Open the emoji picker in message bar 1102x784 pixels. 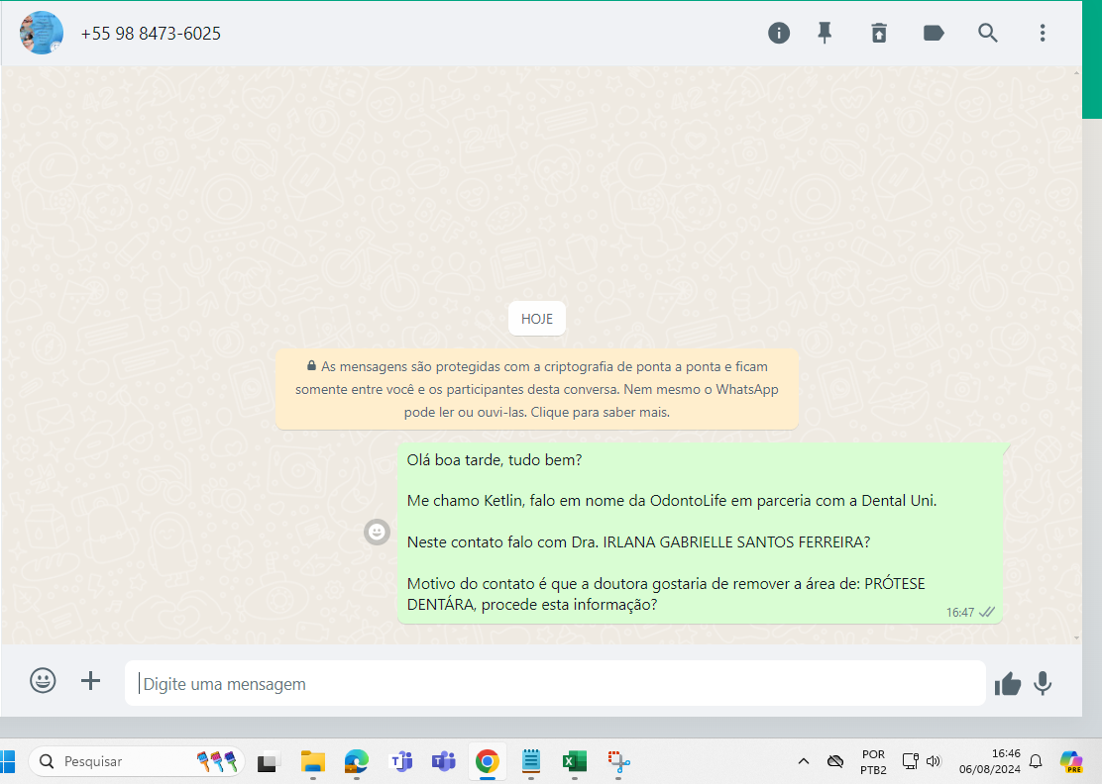tap(43, 681)
